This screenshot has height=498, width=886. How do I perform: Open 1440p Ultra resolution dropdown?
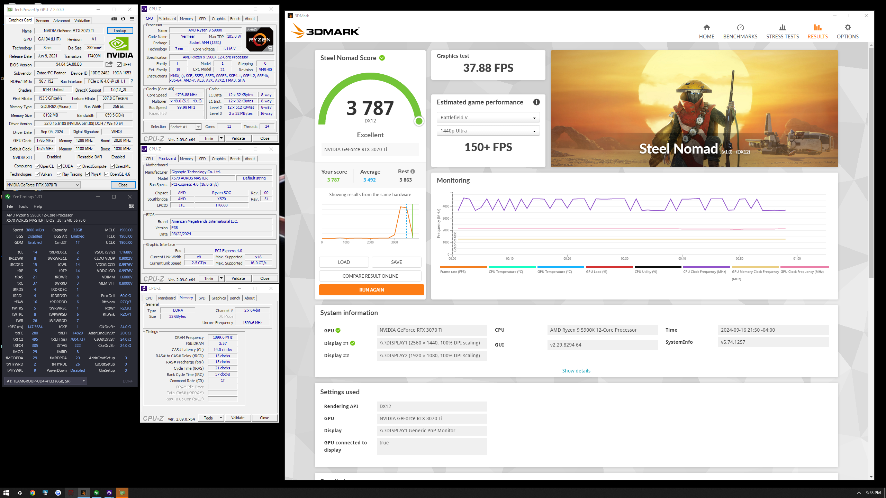[488, 131]
